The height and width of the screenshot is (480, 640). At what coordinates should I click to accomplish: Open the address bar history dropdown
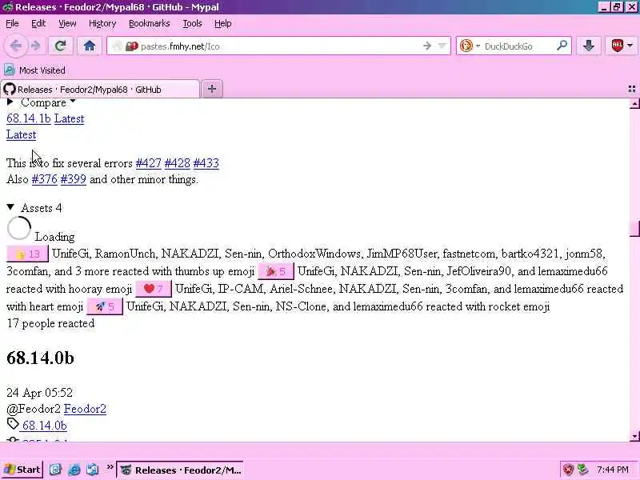click(x=442, y=46)
